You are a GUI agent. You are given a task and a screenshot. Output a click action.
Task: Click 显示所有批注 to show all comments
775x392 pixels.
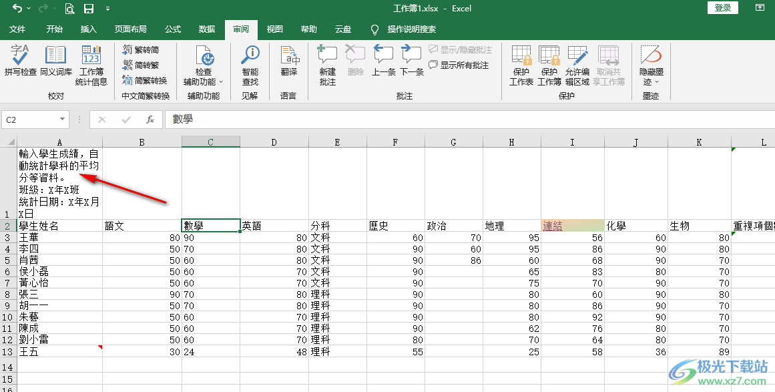tap(459, 65)
